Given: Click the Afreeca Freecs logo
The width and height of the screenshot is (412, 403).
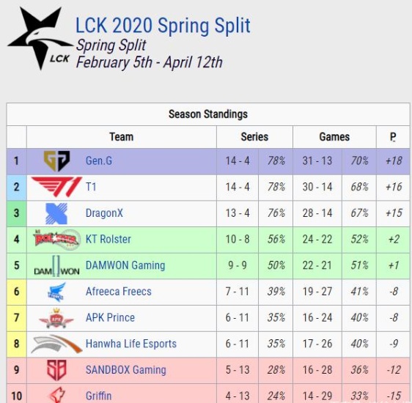Looking at the screenshot, I should [x=56, y=292].
